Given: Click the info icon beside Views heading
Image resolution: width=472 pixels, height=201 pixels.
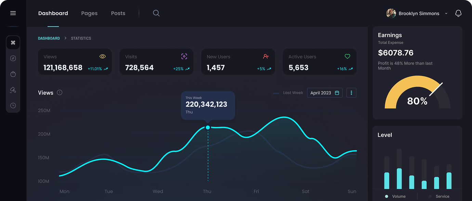Looking at the screenshot, I should click(60, 93).
